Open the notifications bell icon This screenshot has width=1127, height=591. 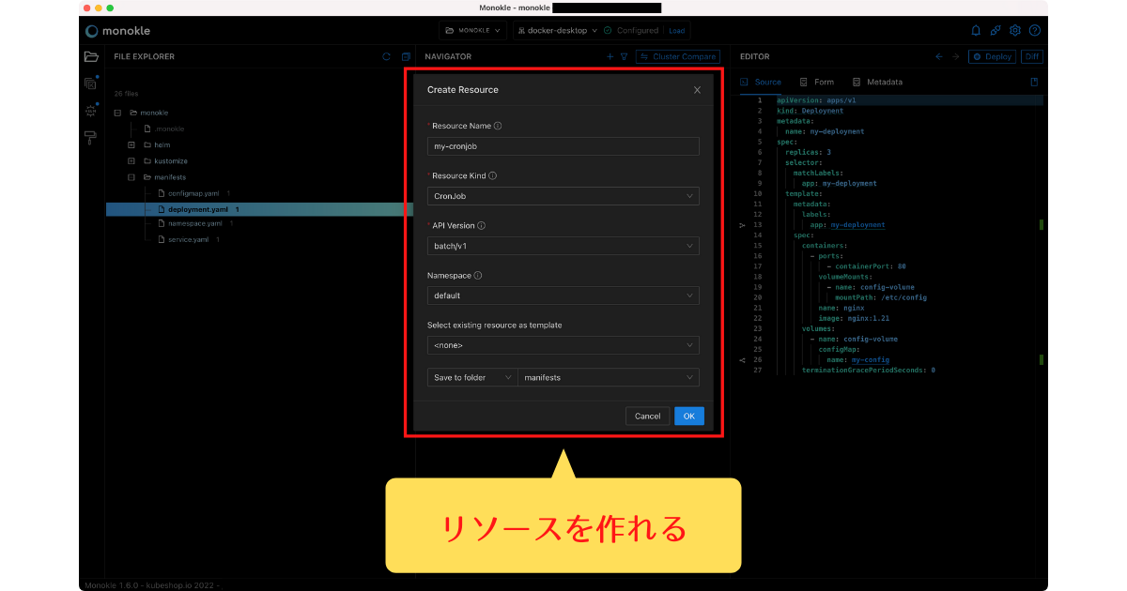[976, 30]
